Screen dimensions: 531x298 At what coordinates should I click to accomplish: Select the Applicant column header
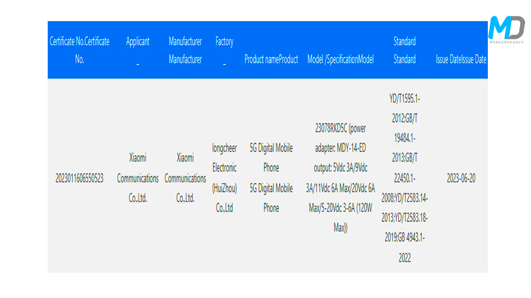point(138,42)
